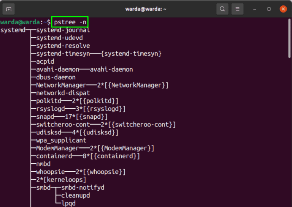Click the containerd process name

pyautogui.click(x=54, y=156)
